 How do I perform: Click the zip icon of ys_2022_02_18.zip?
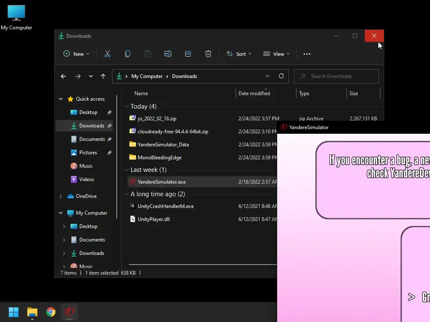click(132, 118)
